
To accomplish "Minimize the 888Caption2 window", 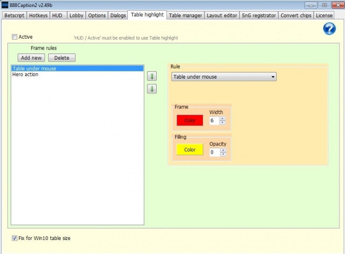I will coord(310,5).
